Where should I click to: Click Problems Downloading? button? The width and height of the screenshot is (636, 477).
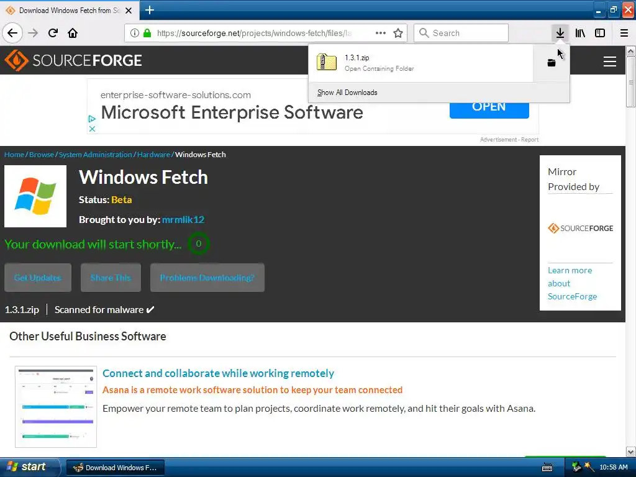207,278
